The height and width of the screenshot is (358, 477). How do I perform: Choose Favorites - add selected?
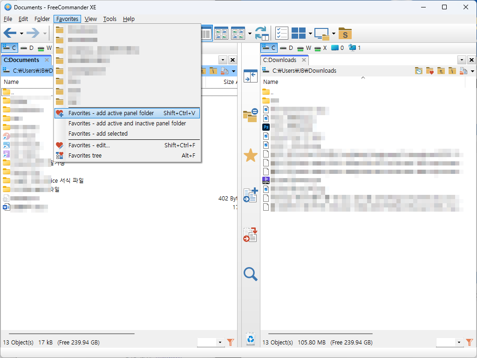(x=127, y=134)
